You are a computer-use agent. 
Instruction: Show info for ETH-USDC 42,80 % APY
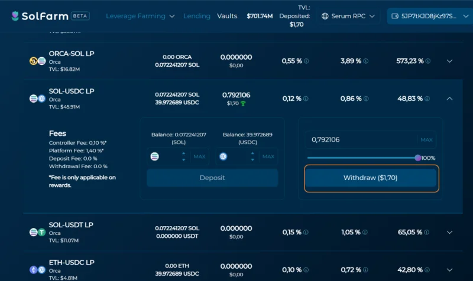click(x=427, y=270)
